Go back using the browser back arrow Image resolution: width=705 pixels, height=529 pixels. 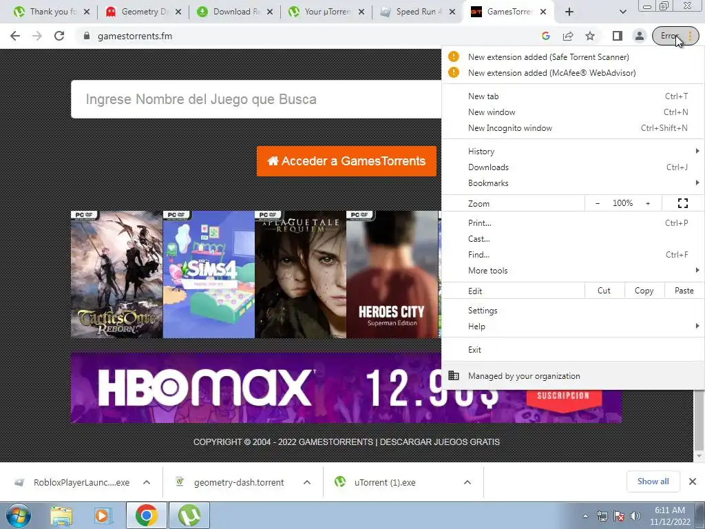[15, 36]
